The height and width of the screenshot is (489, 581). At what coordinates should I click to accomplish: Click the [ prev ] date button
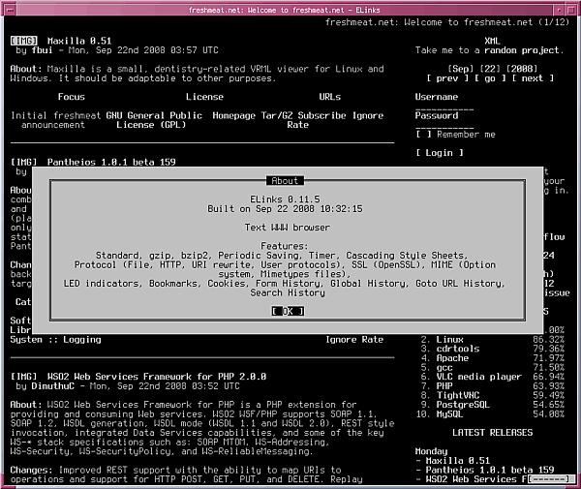447,78
